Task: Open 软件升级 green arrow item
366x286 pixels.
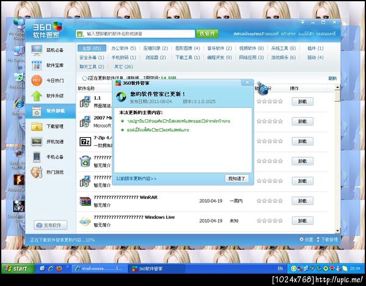Action: [50, 96]
